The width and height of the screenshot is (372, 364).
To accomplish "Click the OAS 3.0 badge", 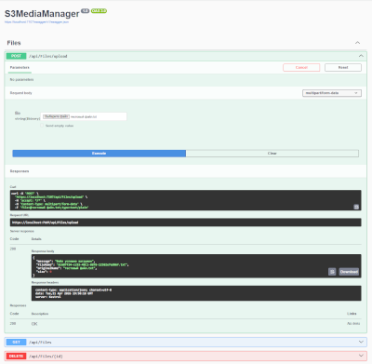I will tap(99, 11).
